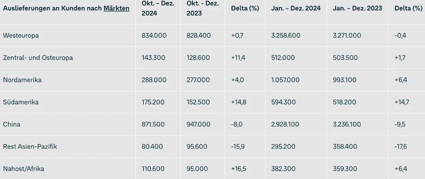
Task: Select the Zentral- und Osteuropa row label
Action: click(38, 58)
